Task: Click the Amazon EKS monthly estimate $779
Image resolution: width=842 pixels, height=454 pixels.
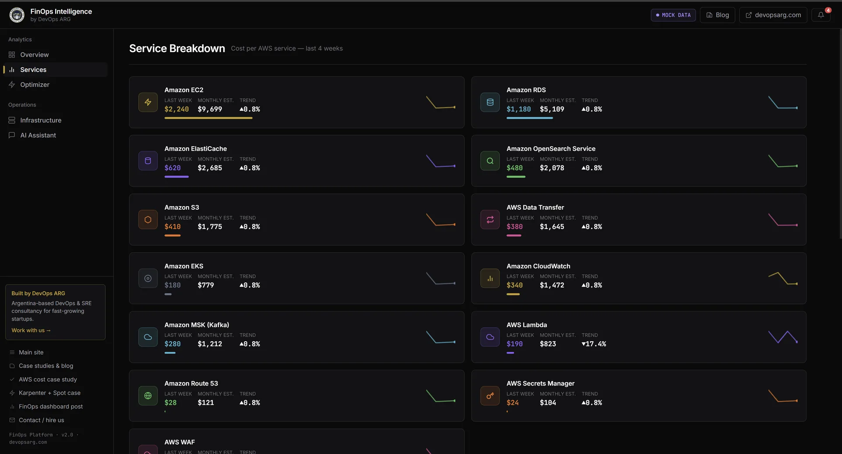Action: (x=206, y=285)
